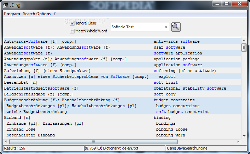Select the 'binding worn' translation
The width and height of the screenshot is (250, 154).
coord(171,135)
